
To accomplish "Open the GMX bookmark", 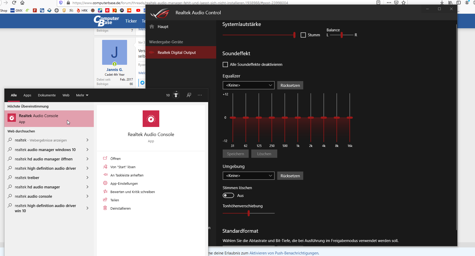I will point(16,11).
